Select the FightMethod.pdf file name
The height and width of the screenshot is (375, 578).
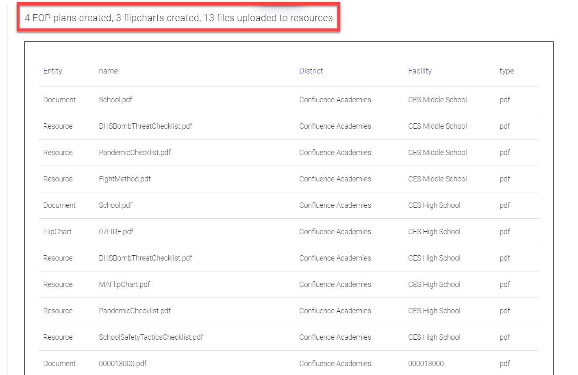point(124,179)
